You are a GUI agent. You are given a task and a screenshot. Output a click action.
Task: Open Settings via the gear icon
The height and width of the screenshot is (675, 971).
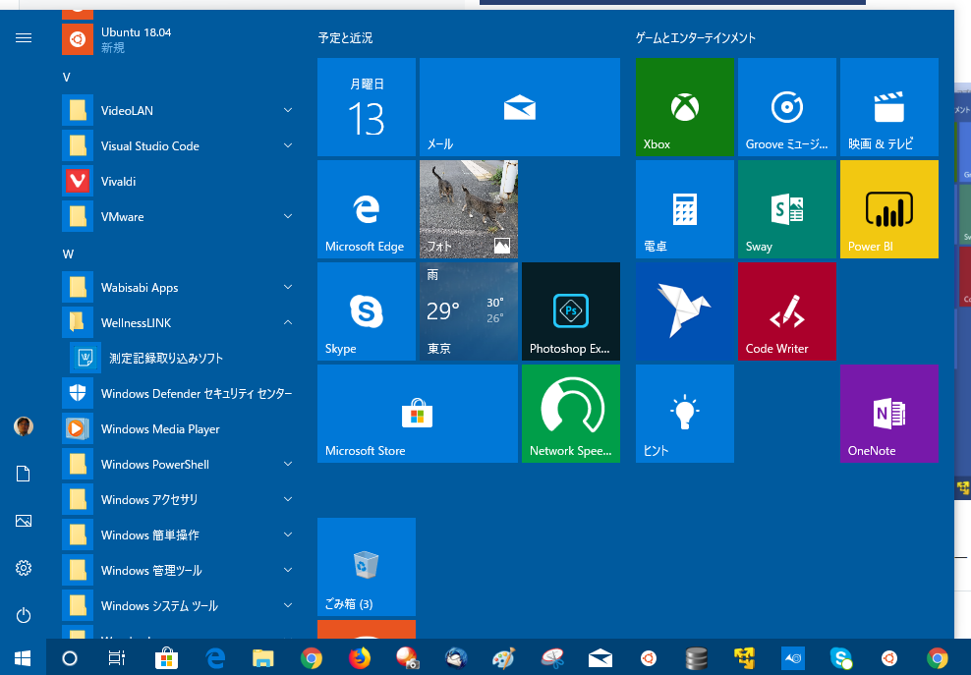point(24,568)
